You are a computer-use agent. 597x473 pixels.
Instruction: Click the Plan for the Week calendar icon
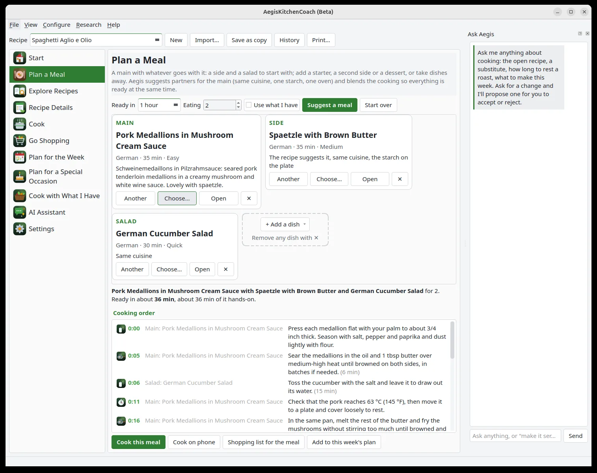click(x=20, y=157)
